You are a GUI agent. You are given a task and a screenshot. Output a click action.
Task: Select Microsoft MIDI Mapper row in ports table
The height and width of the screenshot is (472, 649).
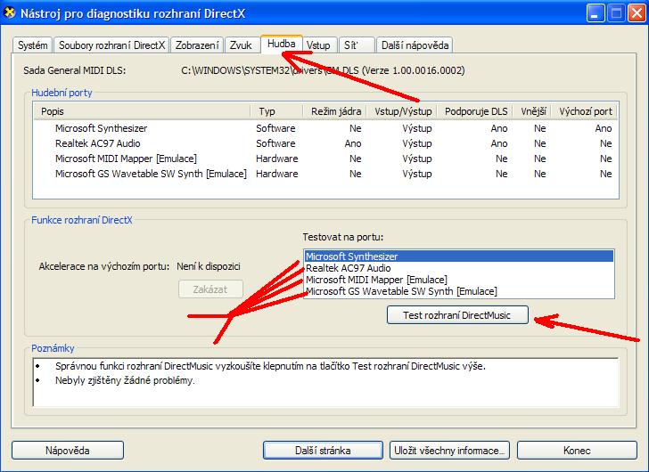(x=325, y=159)
